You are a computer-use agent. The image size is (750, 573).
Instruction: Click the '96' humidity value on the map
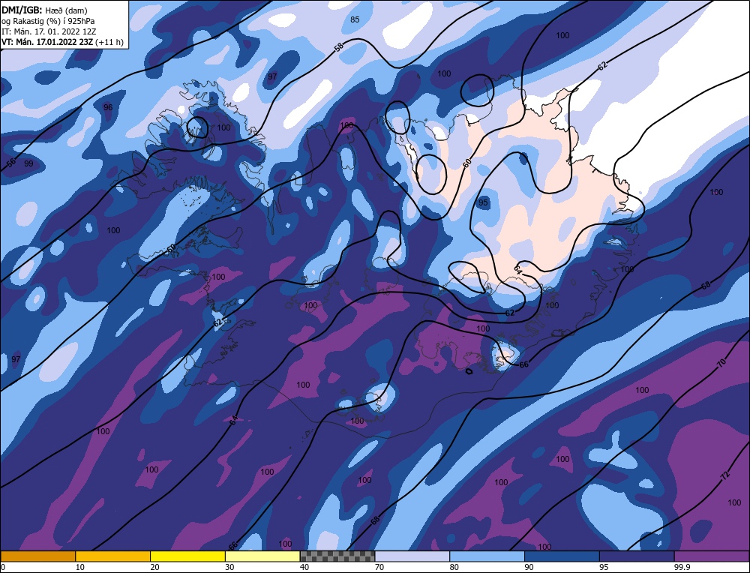(x=108, y=107)
